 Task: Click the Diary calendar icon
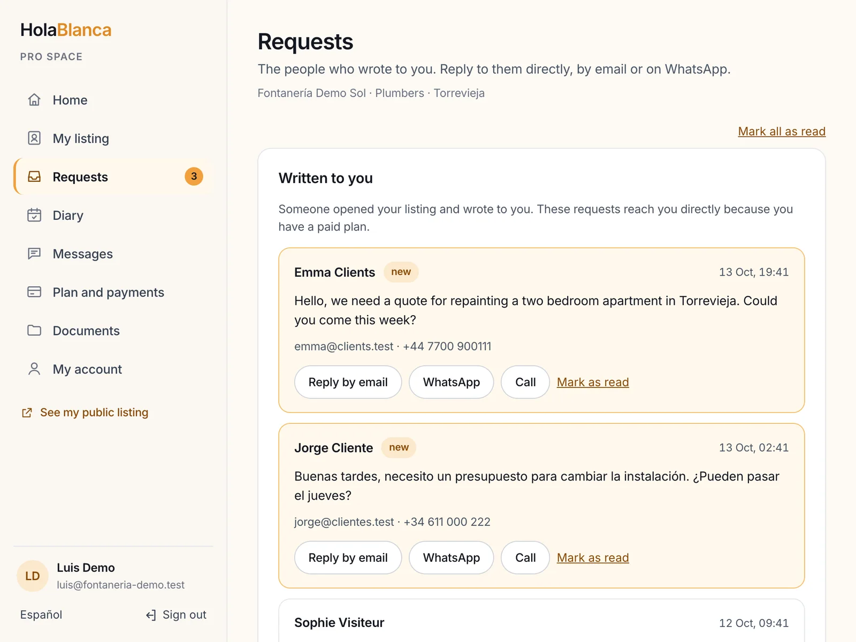click(34, 216)
